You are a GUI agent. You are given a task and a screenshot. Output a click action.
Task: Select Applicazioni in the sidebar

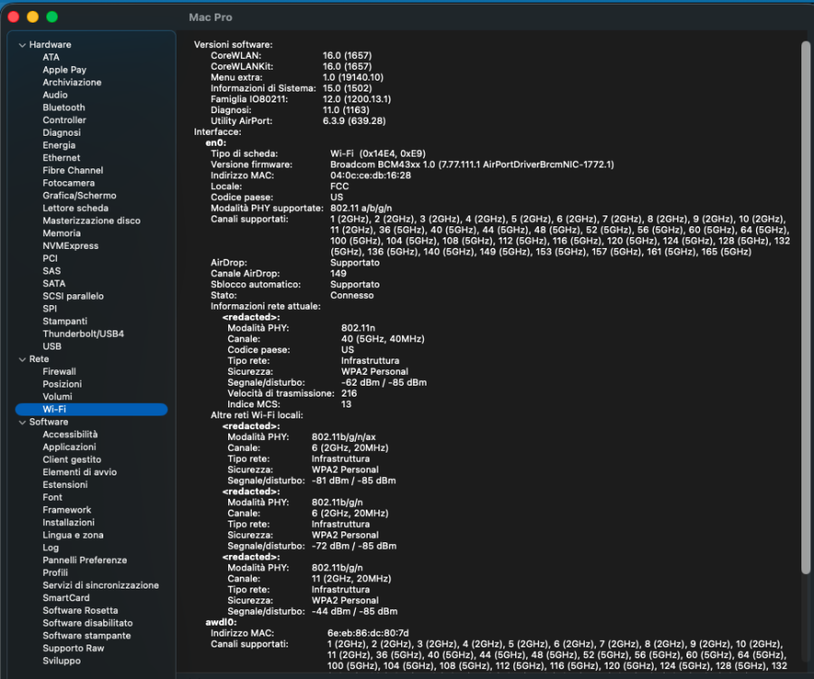click(69, 447)
